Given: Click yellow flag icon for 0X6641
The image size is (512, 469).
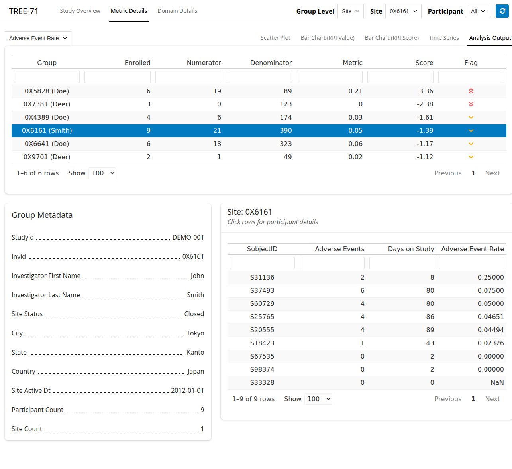Looking at the screenshot, I should [x=471, y=144].
